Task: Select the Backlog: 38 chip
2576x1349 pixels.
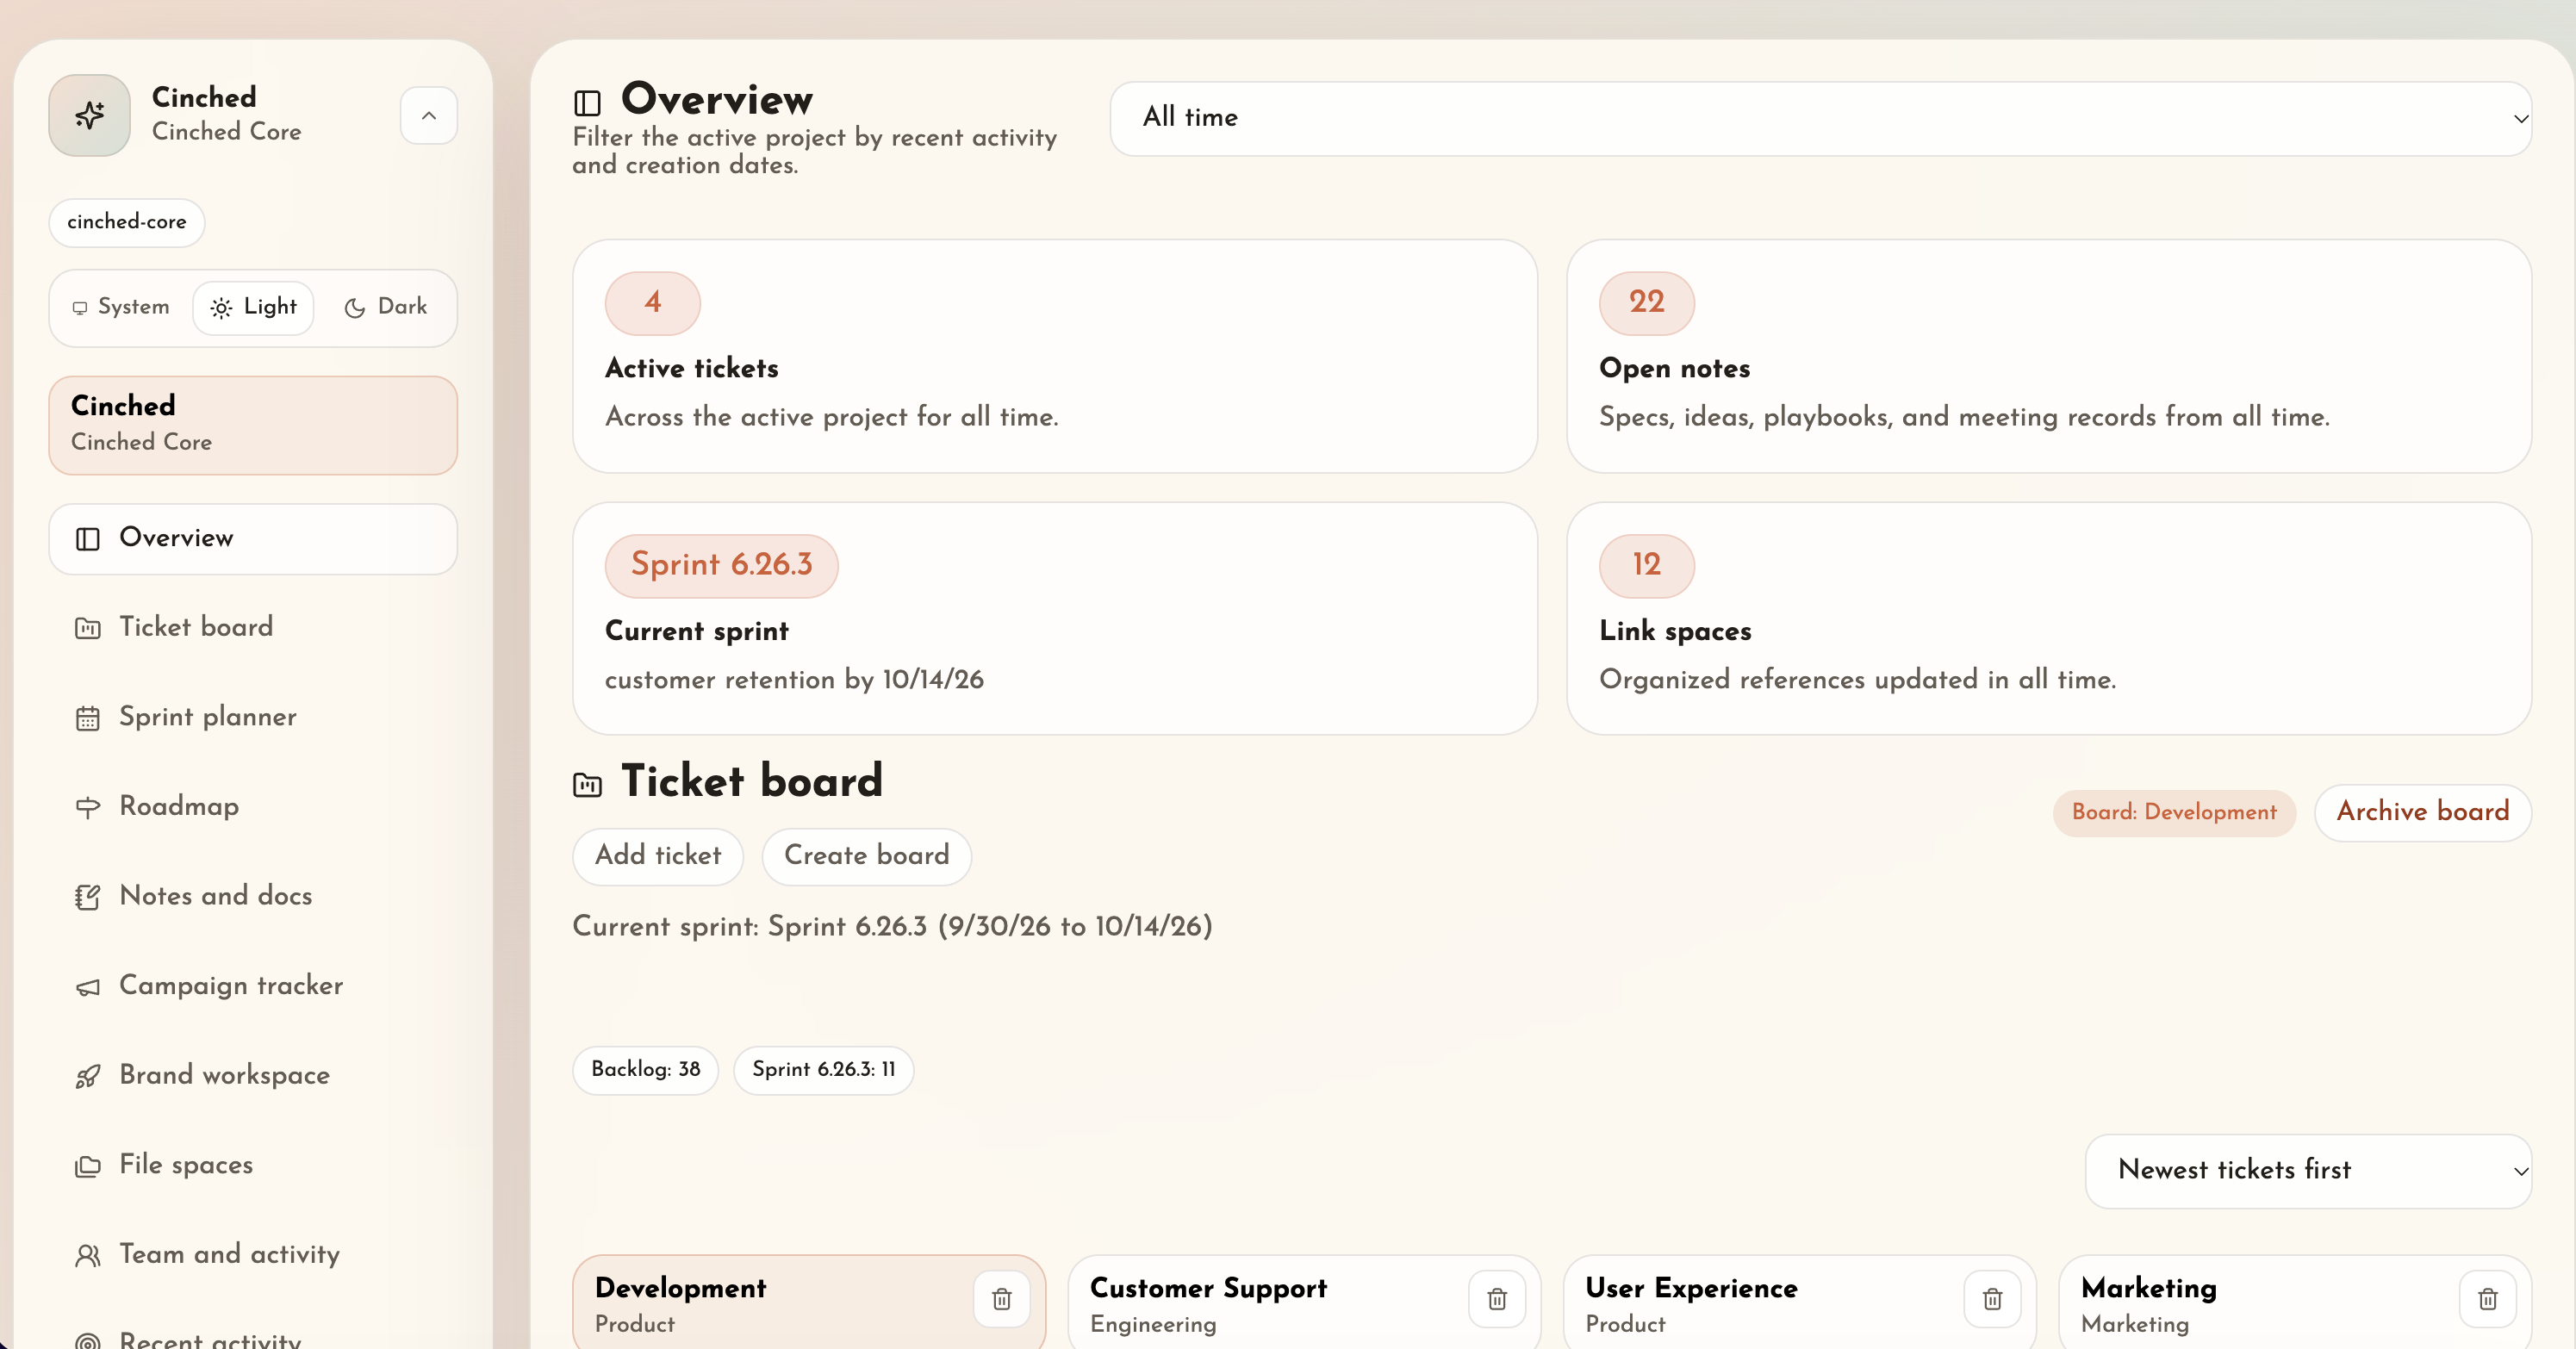Action: coord(646,1070)
